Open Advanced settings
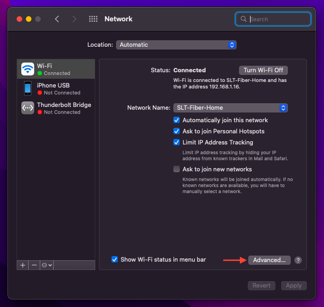This screenshot has width=324, height=307. (x=269, y=260)
